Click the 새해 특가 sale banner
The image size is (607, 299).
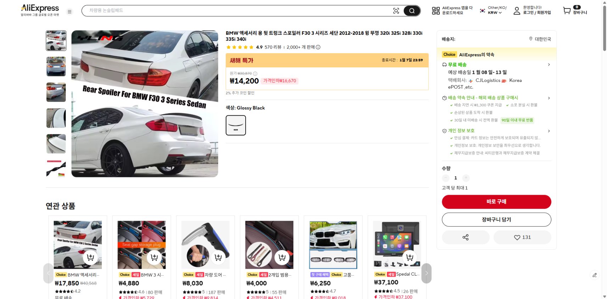[x=327, y=60]
